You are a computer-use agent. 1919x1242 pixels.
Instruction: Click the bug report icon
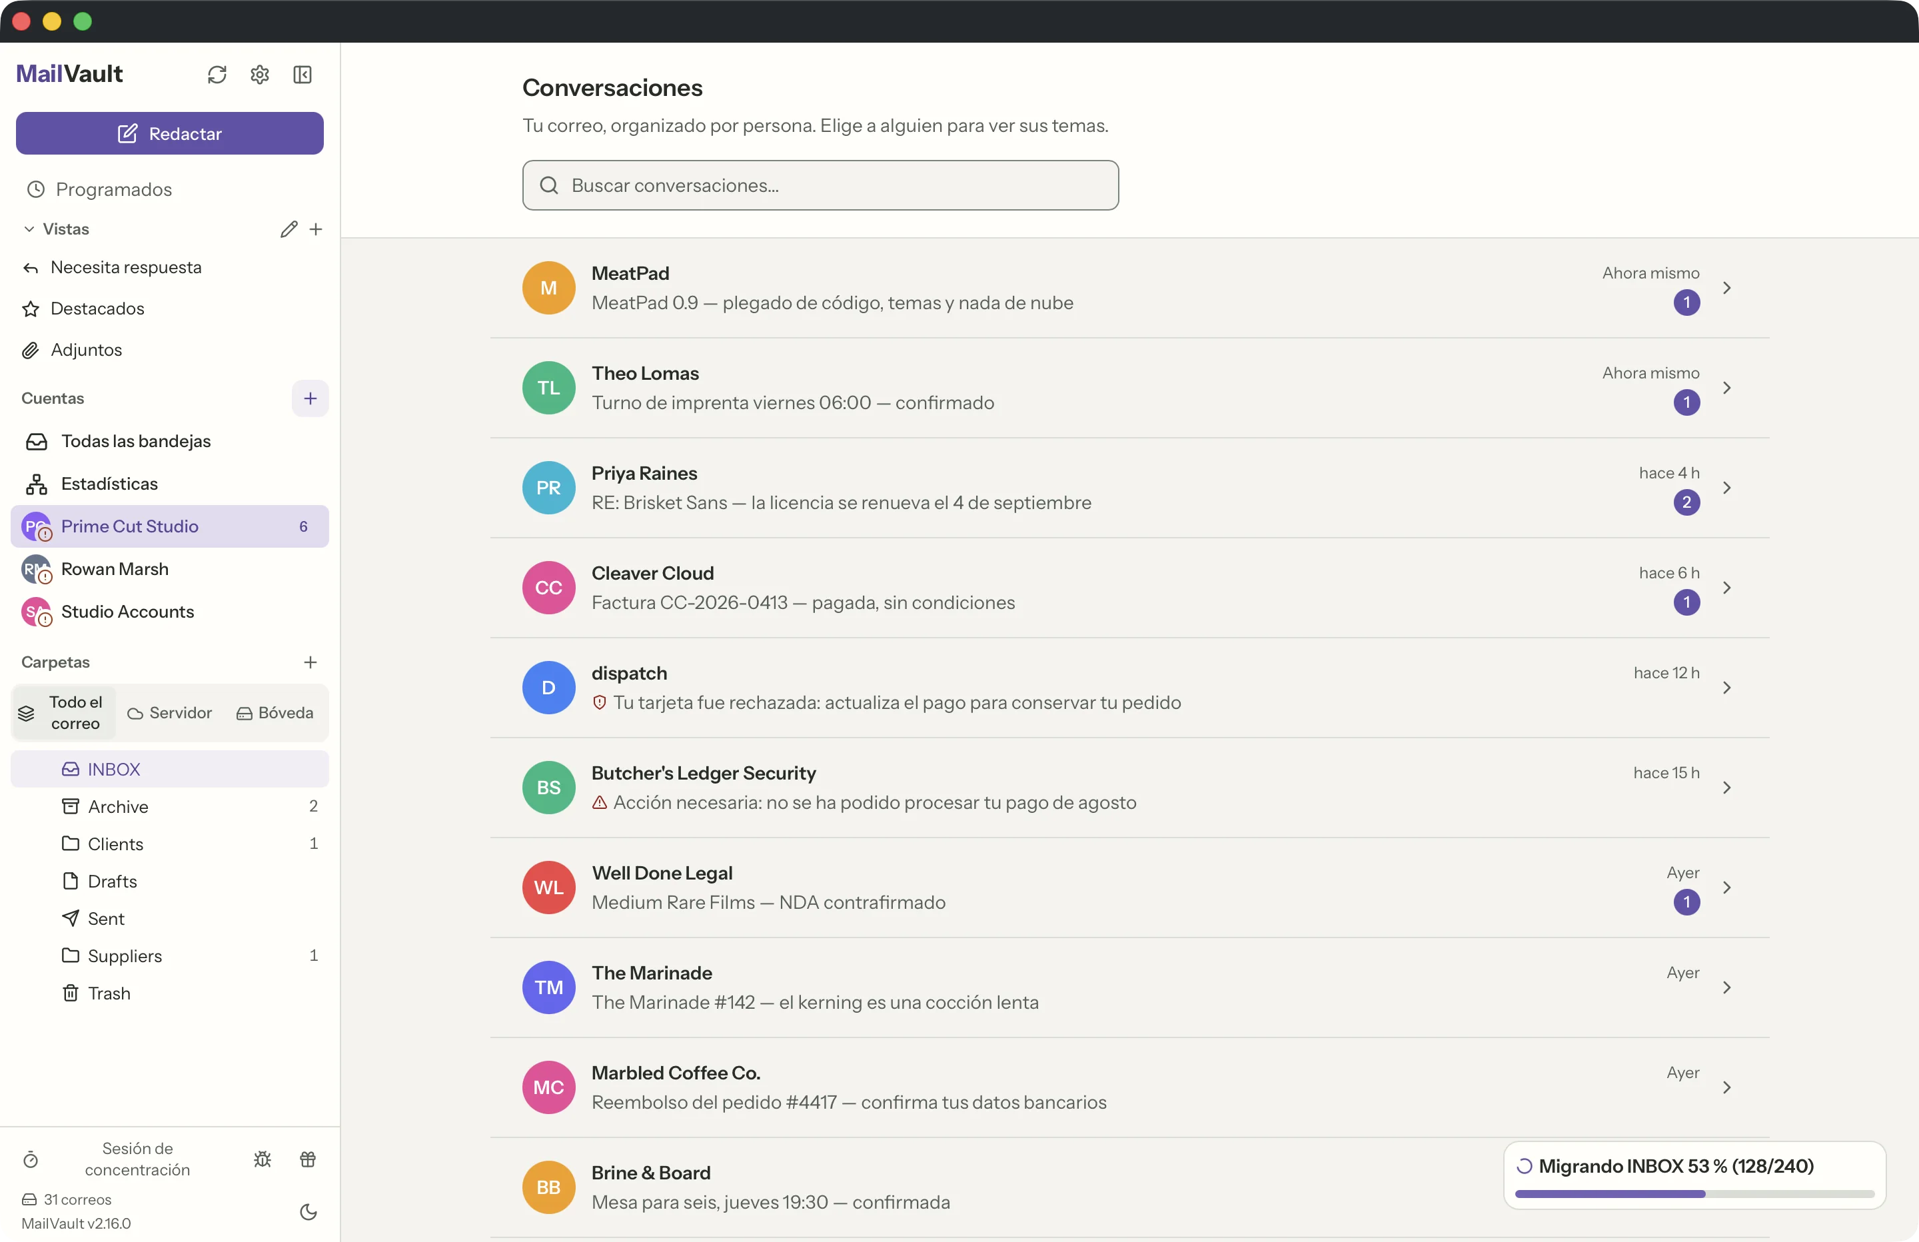[x=263, y=1159]
